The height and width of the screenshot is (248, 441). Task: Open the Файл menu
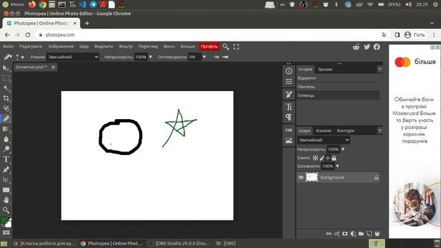click(8, 46)
